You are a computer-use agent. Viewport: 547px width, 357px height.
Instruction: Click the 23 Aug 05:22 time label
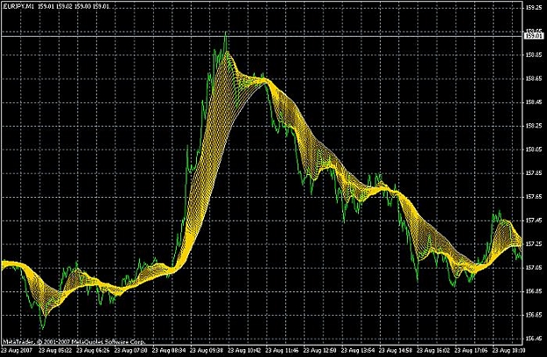point(55,350)
